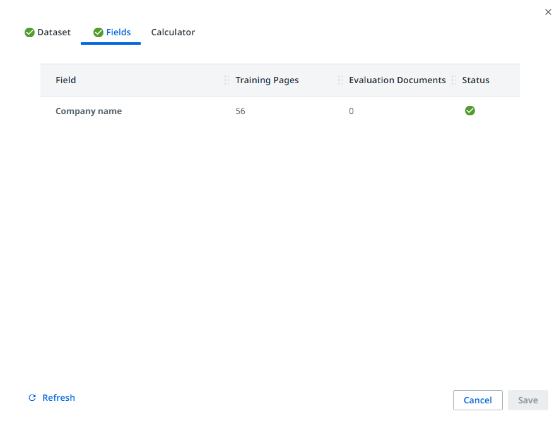Screen dimensions: 559x421
Task: Click the Company name status check icon
Action: [470, 111]
